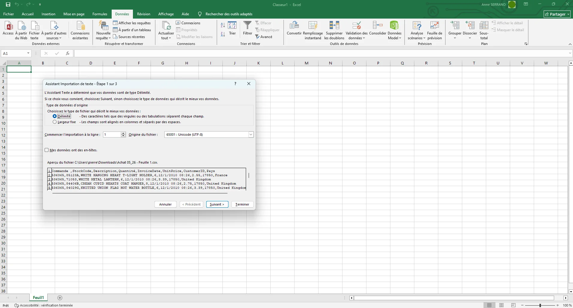Open the Révision tab
Image resolution: width=573 pixels, height=308 pixels.
144,14
